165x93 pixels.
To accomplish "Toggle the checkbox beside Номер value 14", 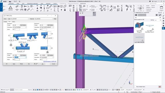I will click(x=40, y=25).
